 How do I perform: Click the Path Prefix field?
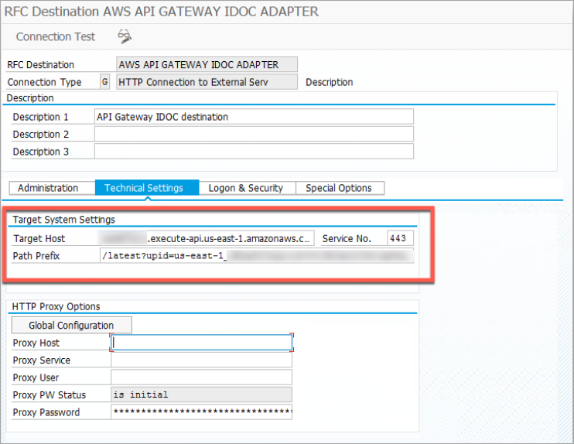[x=257, y=255]
